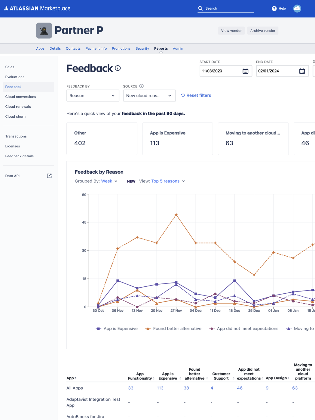Click the Atlassian Marketplace logo
315x420 pixels.
click(37, 8)
